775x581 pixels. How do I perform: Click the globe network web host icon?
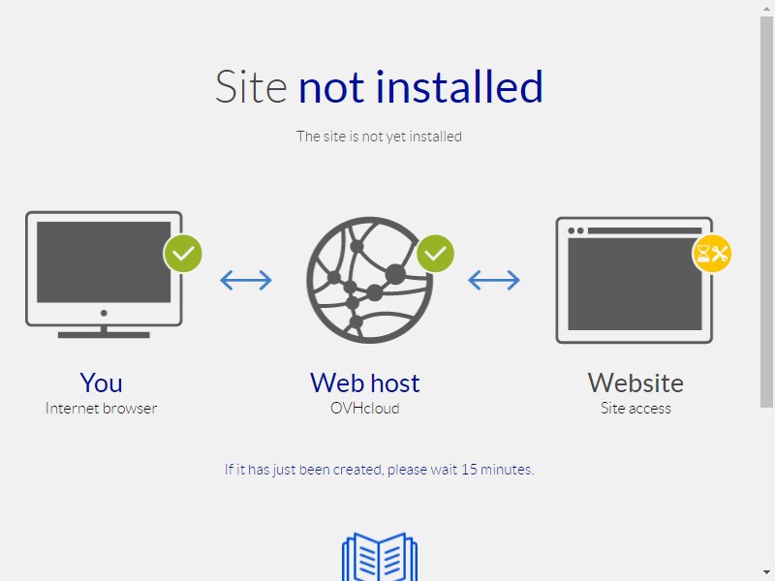pyautogui.click(x=370, y=280)
